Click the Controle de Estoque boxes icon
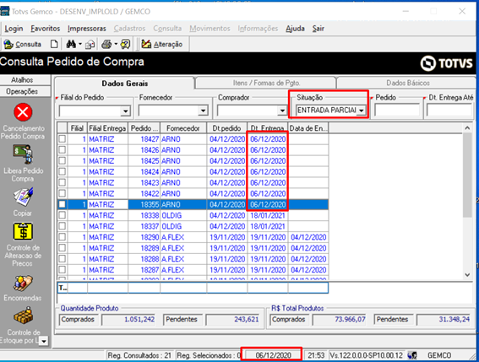The width and height of the screenshot is (479, 362). 23,316
